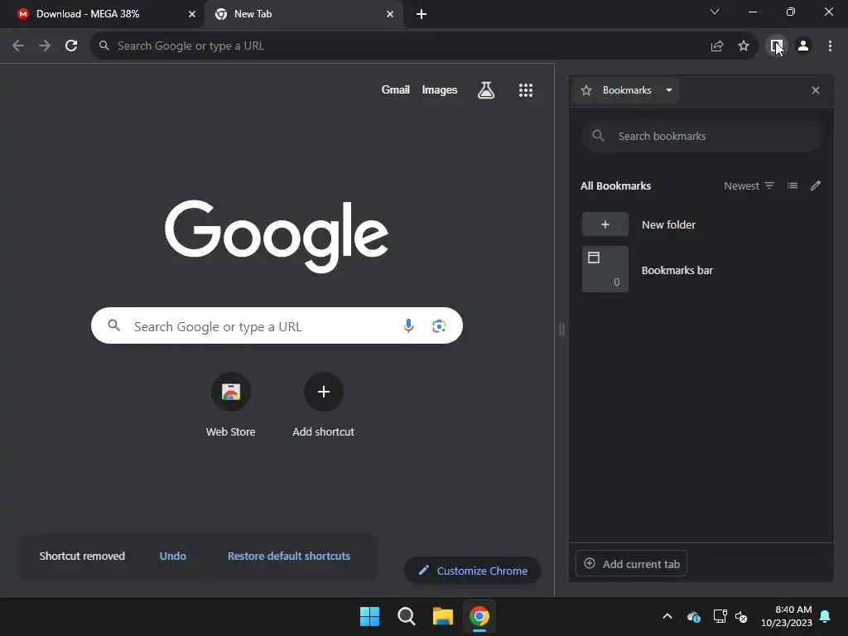This screenshot has height=636, width=848.
Task: Close the MEGA download tab
Action: [x=192, y=14]
